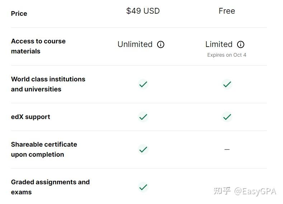Click 'World class institutions and universities' label
The image size is (283, 204).
click(x=48, y=84)
